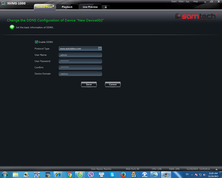Click the NVMS-1000 app logo icon
This screenshot has width=222, height=178.
3,3
